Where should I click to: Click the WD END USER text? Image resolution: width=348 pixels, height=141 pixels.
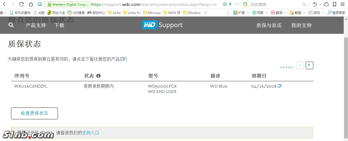coord(162,92)
